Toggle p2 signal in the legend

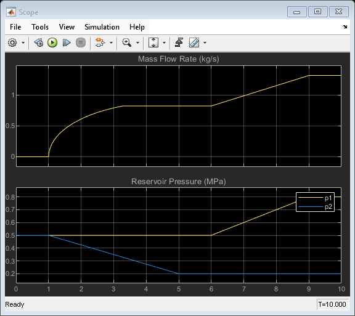315,207
